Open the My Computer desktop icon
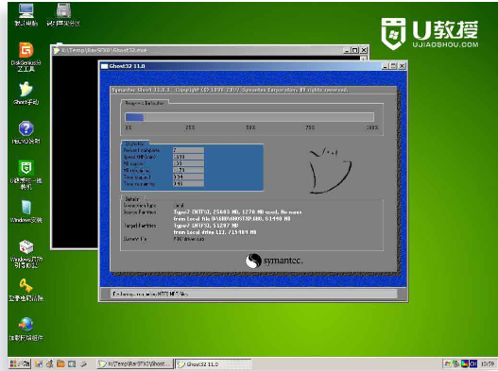The height and width of the screenshot is (371, 498). (26, 14)
